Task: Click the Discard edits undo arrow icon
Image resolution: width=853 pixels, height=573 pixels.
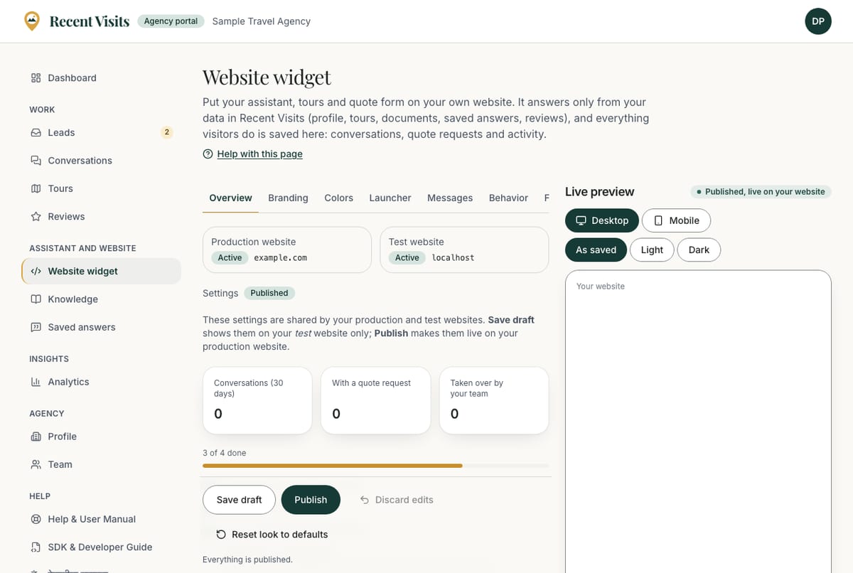Action: click(x=365, y=500)
